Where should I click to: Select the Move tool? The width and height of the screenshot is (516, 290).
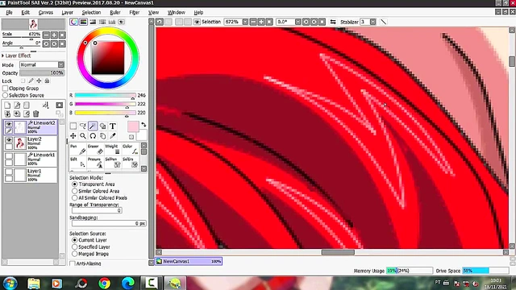point(73,136)
